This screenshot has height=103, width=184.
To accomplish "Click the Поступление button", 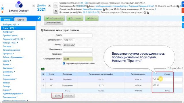I will click(x=75, y=18).
